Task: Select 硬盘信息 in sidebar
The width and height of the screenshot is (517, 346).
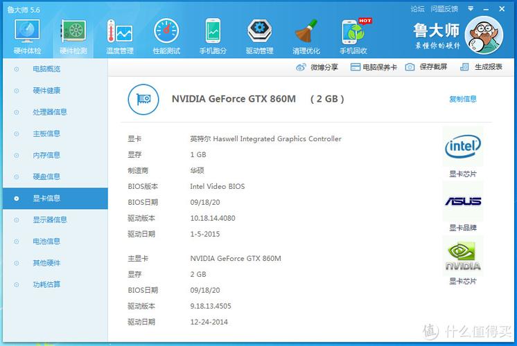Action: point(55,176)
